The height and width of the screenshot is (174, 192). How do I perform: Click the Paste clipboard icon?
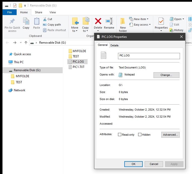pos(36,22)
